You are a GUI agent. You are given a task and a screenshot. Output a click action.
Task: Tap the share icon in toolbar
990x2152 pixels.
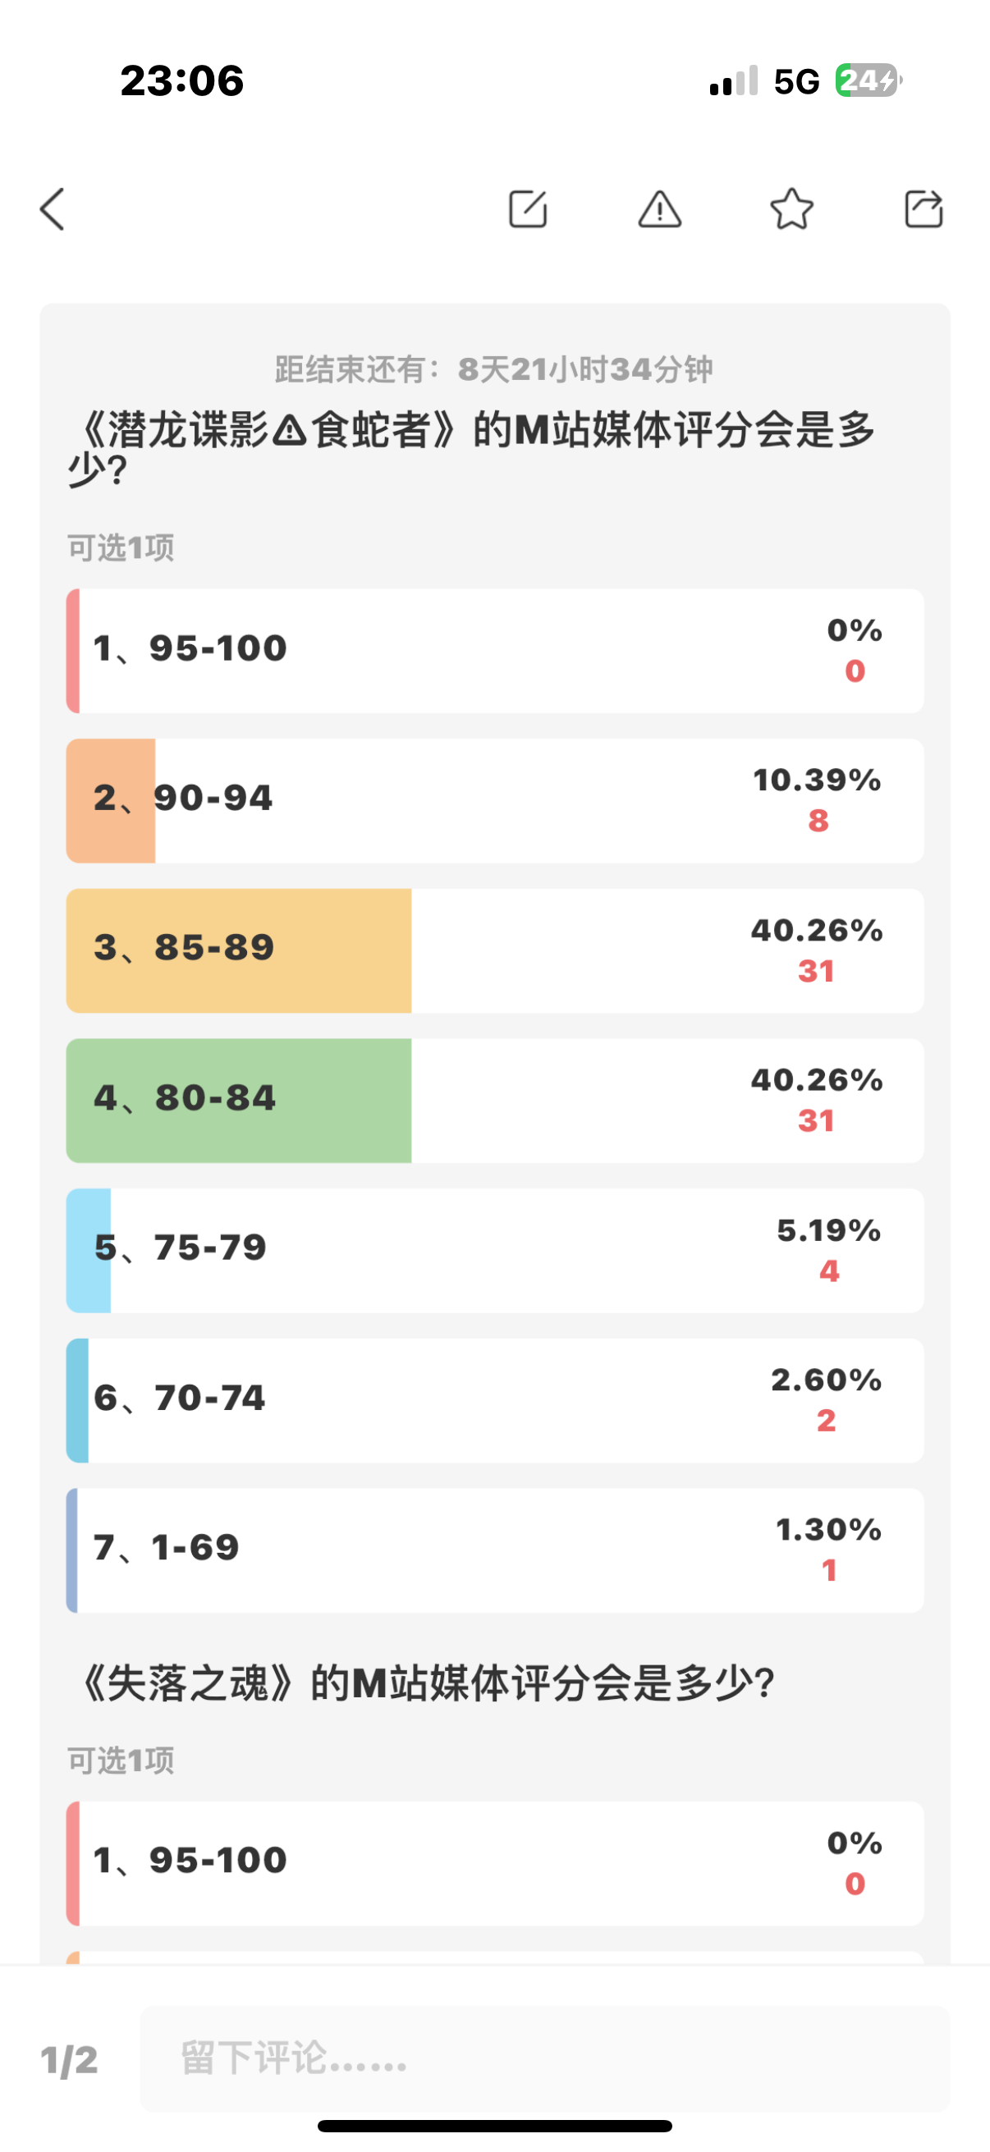924,208
